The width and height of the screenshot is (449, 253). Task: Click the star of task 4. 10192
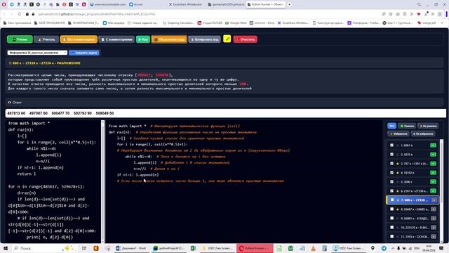398,173
